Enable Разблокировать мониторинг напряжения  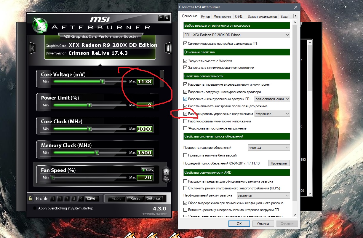(186, 121)
